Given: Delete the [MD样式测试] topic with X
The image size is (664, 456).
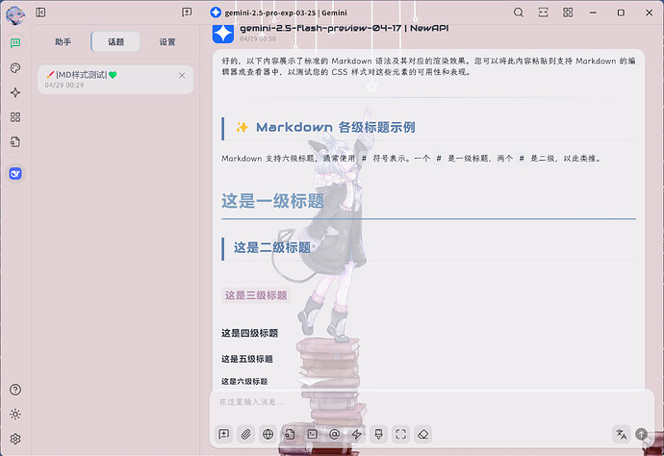Looking at the screenshot, I should point(182,75).
